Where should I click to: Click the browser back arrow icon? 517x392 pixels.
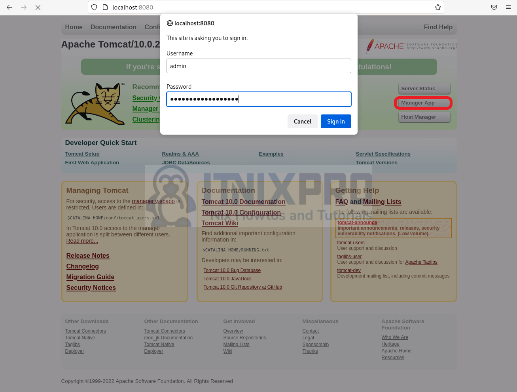(x=9, y=7)
